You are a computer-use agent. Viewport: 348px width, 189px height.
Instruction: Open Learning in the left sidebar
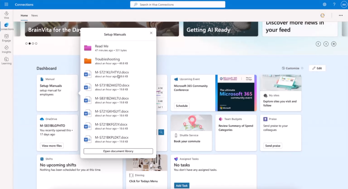pyautogui.click(x=6, y=61)
